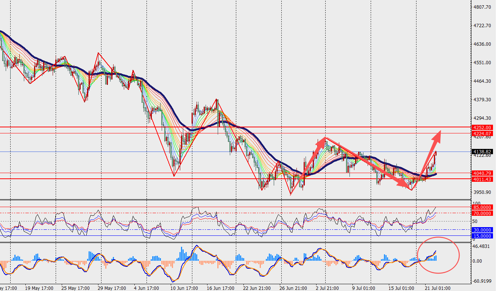Click the 21 Jul 01:00 time label
The height and width of the screenshot is (291, 496).
pyautogui.click(x=437, y=288)
